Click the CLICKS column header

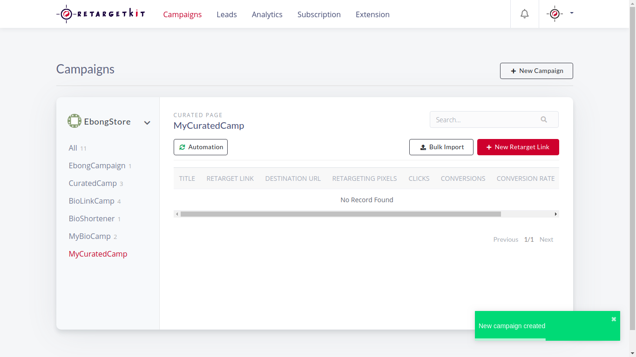(x=419, y=178)
